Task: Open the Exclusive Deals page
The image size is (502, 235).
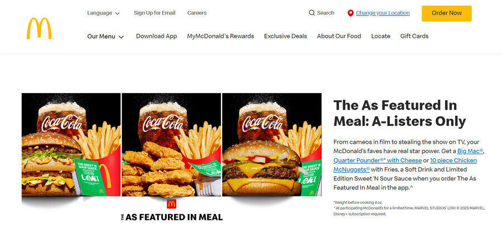Action: (286, 36)
